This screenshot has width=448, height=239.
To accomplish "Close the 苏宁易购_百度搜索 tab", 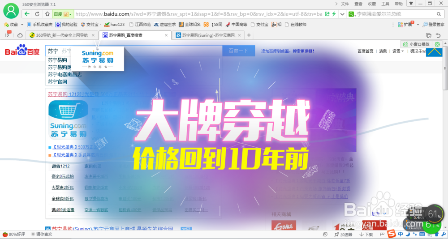I will (166, 35).
